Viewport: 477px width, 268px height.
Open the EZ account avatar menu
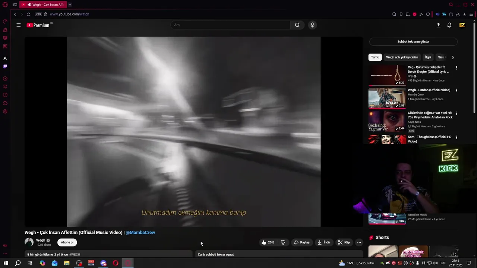point(462,25)
